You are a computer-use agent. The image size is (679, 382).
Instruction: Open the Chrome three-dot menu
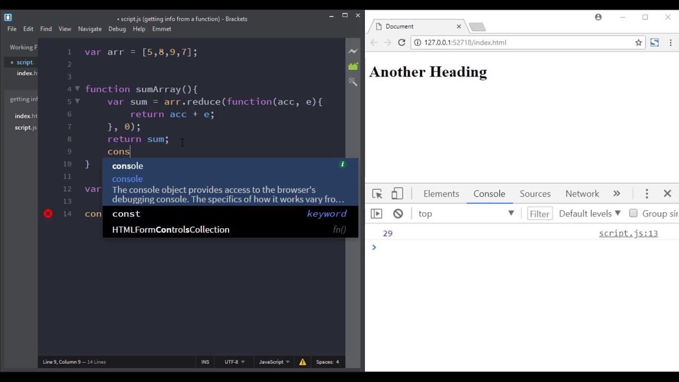pyautogui.click(x=669, y=42)
